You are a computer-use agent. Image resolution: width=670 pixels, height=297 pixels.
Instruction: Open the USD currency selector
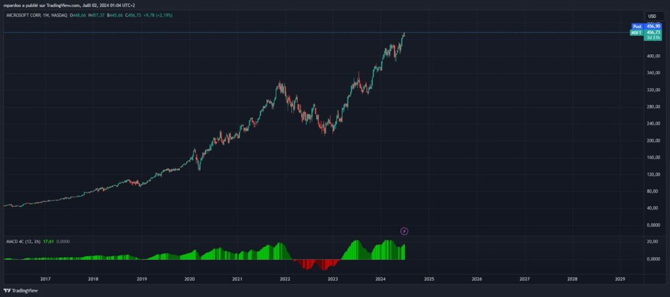[652, 16]
